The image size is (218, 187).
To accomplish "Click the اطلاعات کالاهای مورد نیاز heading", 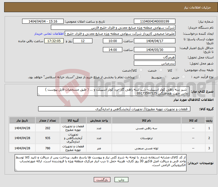I will click(193, 100).
